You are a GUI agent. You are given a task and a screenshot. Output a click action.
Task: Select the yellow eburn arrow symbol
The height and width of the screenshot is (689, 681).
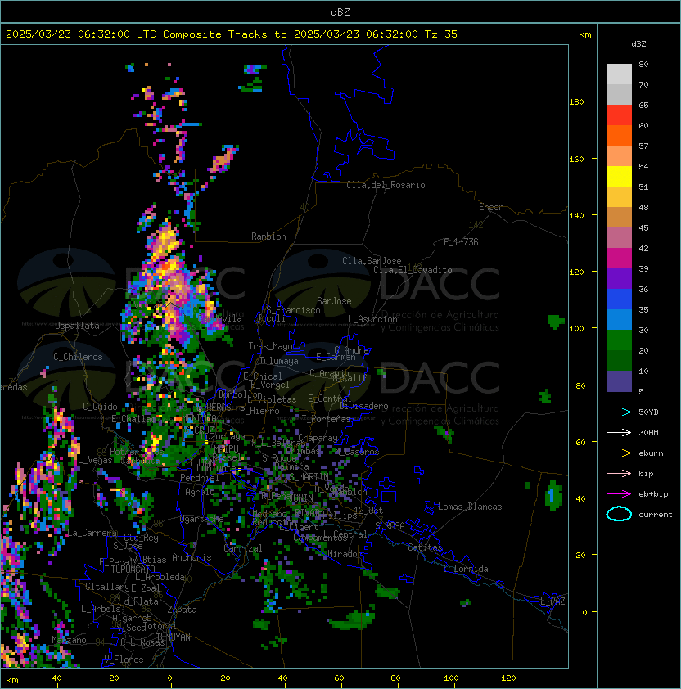pyautogui.click(x=619, y=453)
